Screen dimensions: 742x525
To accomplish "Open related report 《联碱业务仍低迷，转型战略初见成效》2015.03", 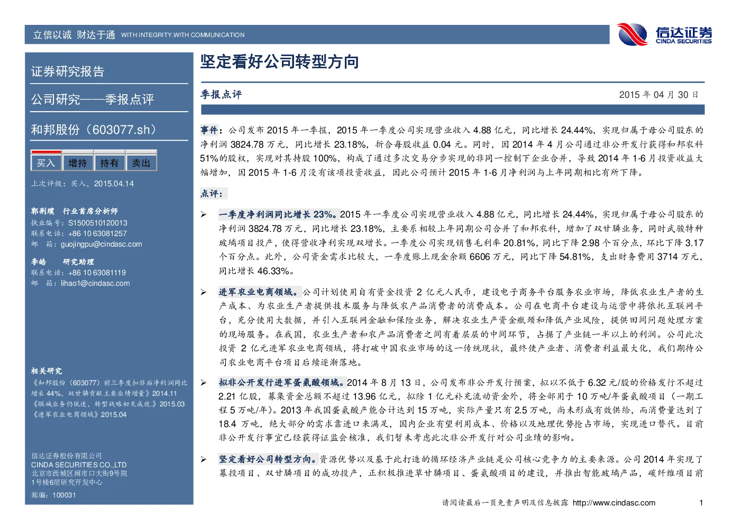I will pos(108,404).
